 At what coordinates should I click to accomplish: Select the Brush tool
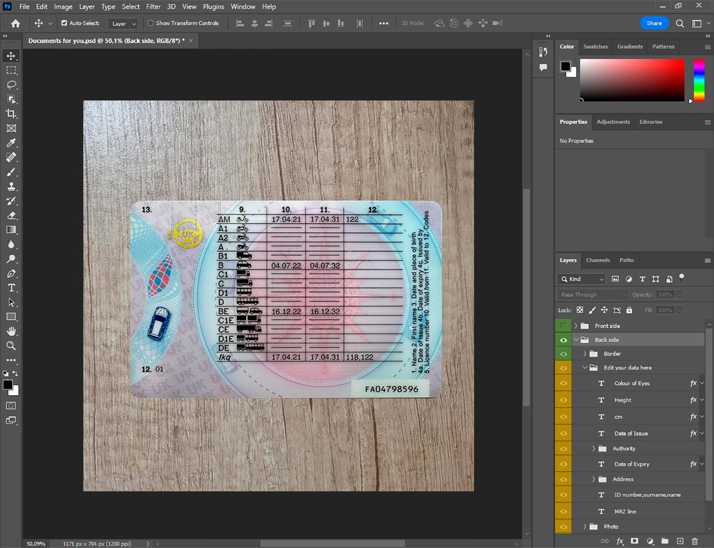click(x=11, y=172)
